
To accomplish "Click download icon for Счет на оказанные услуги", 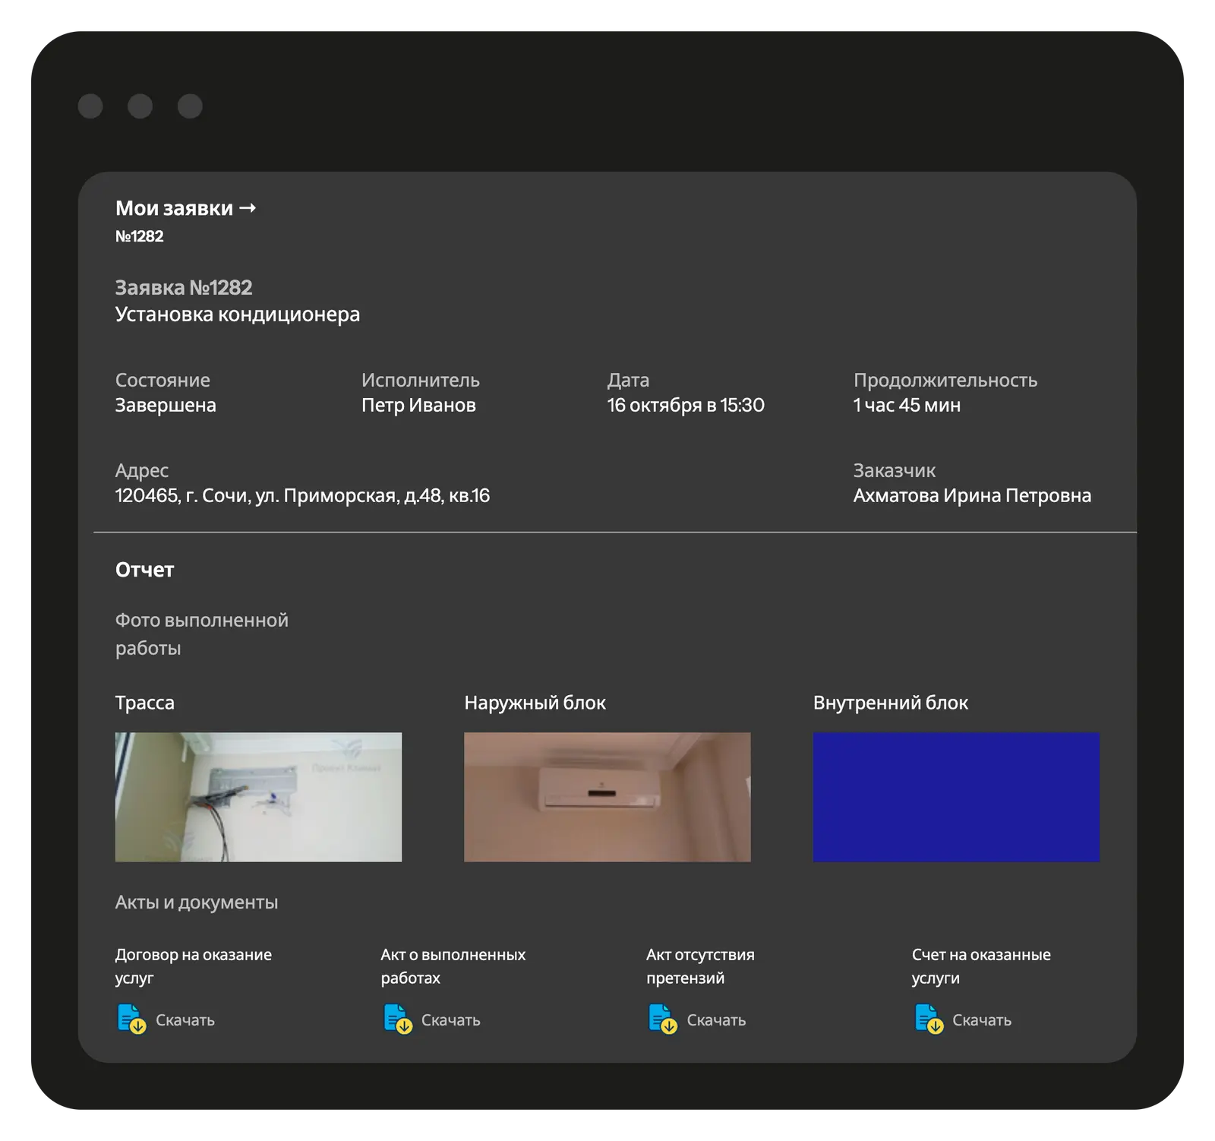I will (928, 1019).
